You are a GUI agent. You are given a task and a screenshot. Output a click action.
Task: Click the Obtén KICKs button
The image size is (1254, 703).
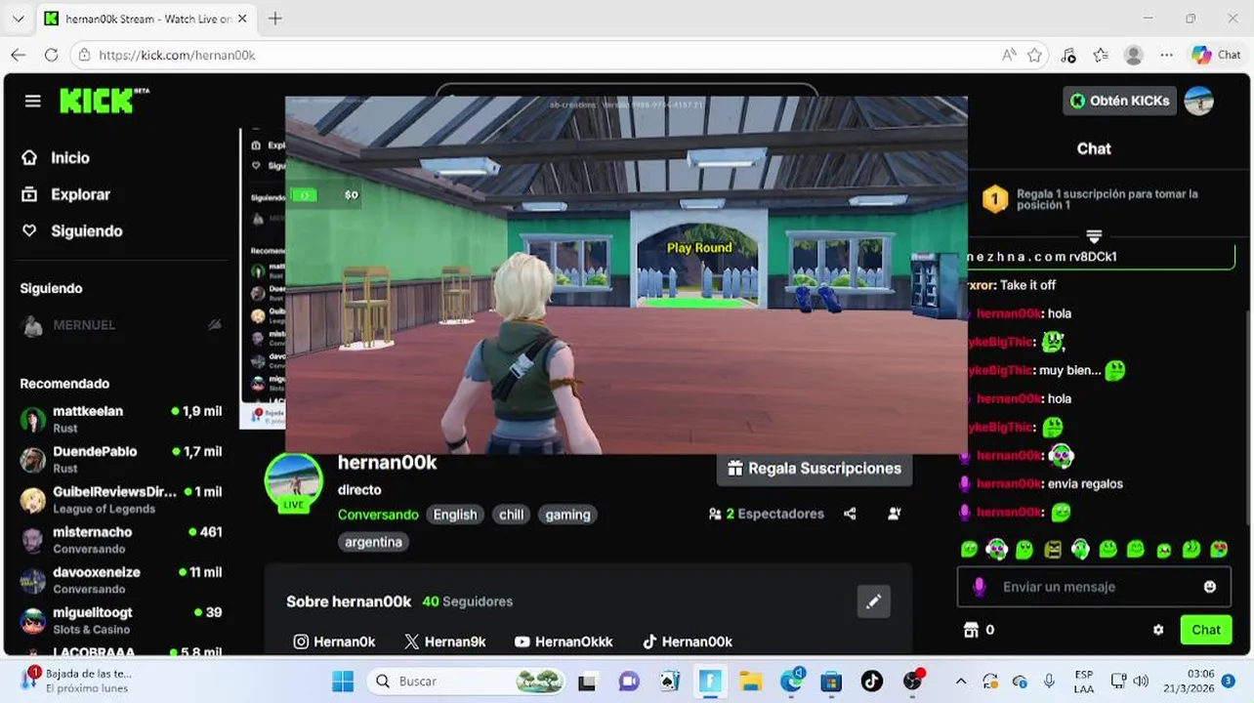tap(1119, 101)
